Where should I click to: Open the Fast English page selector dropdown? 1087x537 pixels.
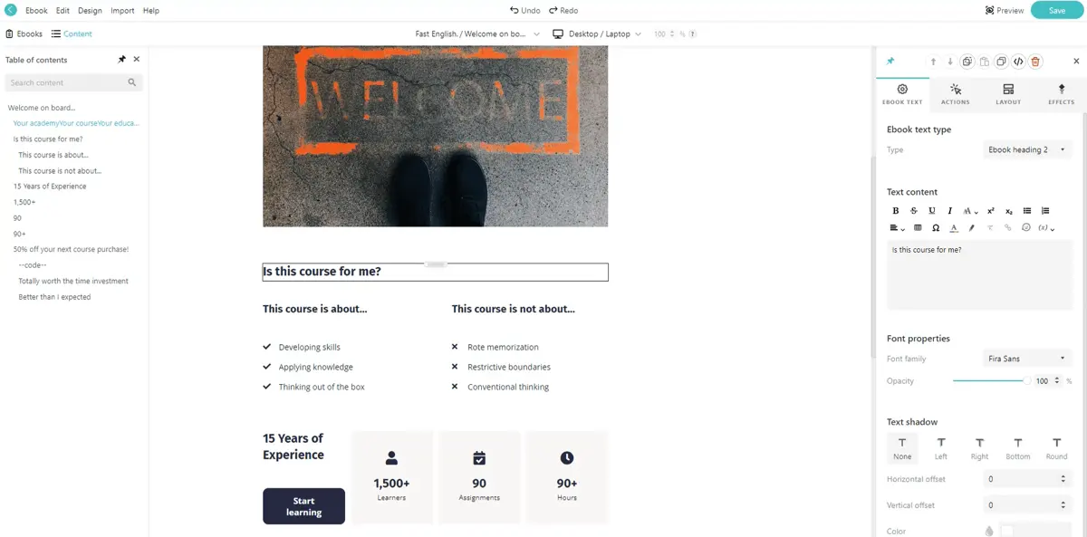[477, 34]
